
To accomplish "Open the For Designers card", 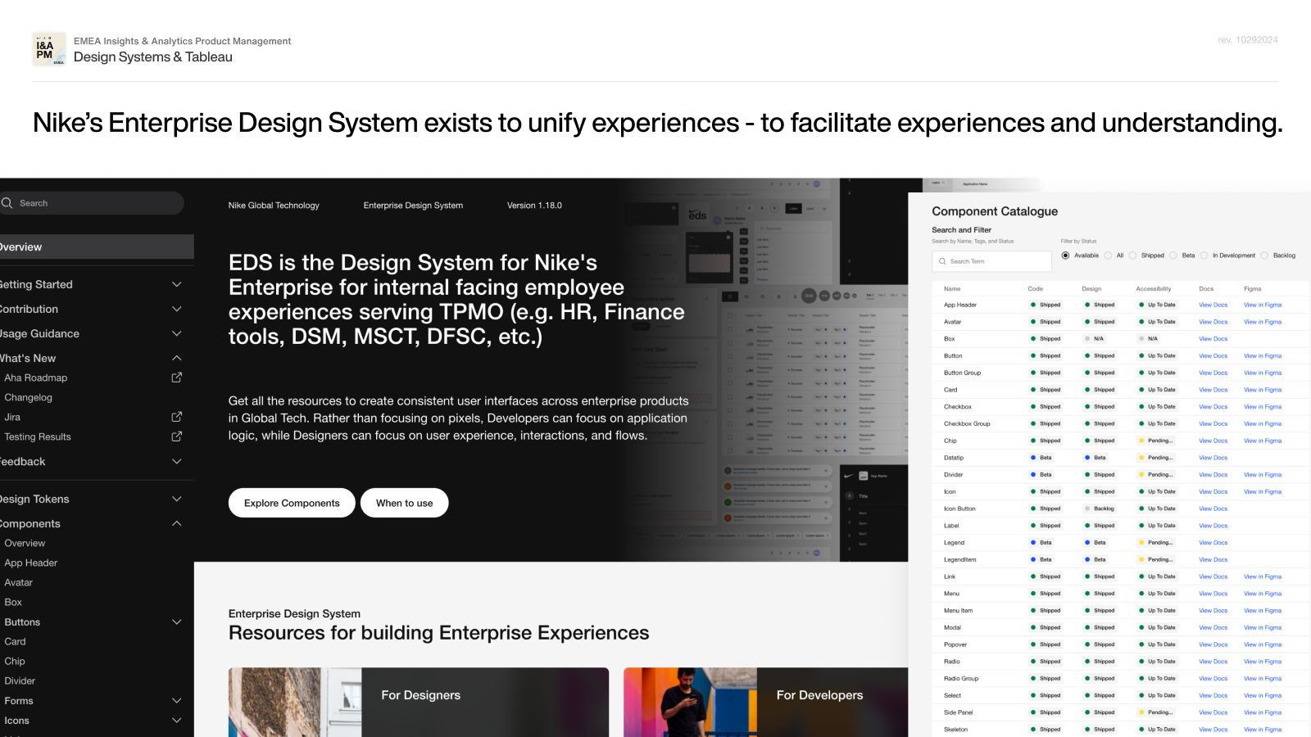I will tap(419, 702).
